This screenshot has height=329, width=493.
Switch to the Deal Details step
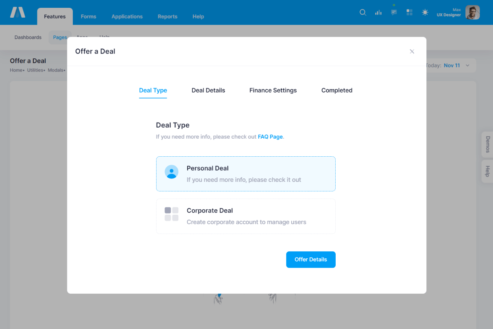tap(208, 90)
